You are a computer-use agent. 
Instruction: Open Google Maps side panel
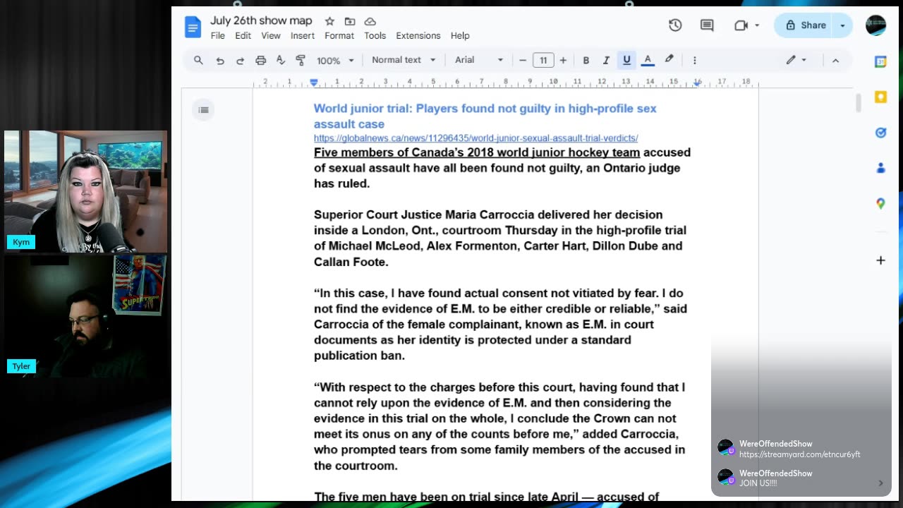pos(880,203)
